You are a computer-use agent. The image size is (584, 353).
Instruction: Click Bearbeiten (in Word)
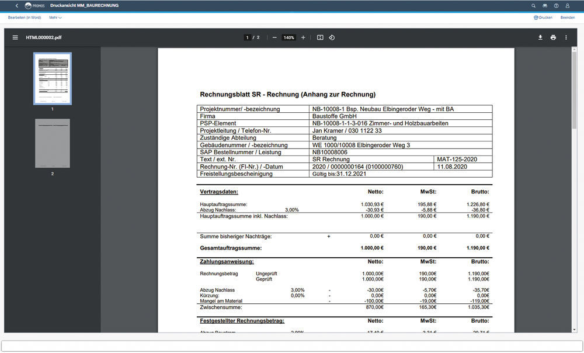(x=25, y=18)
